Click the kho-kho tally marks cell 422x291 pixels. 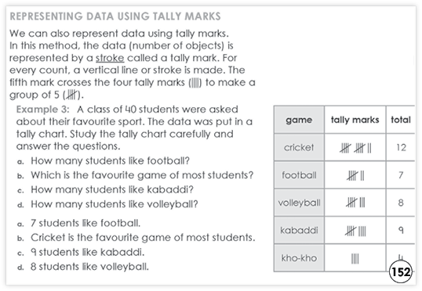click(355, 258)
